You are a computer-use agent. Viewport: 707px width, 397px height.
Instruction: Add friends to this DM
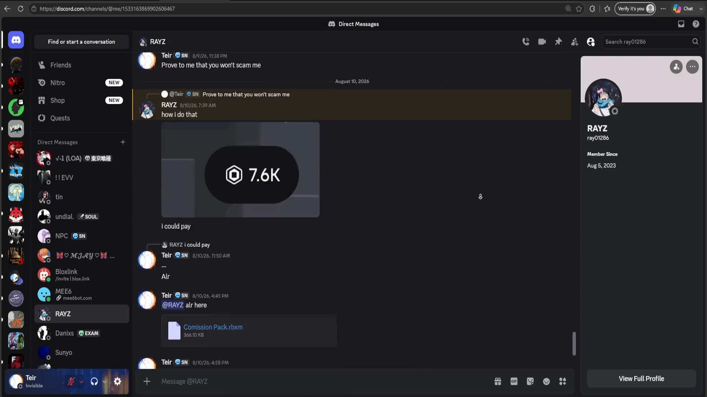[574, 42]
